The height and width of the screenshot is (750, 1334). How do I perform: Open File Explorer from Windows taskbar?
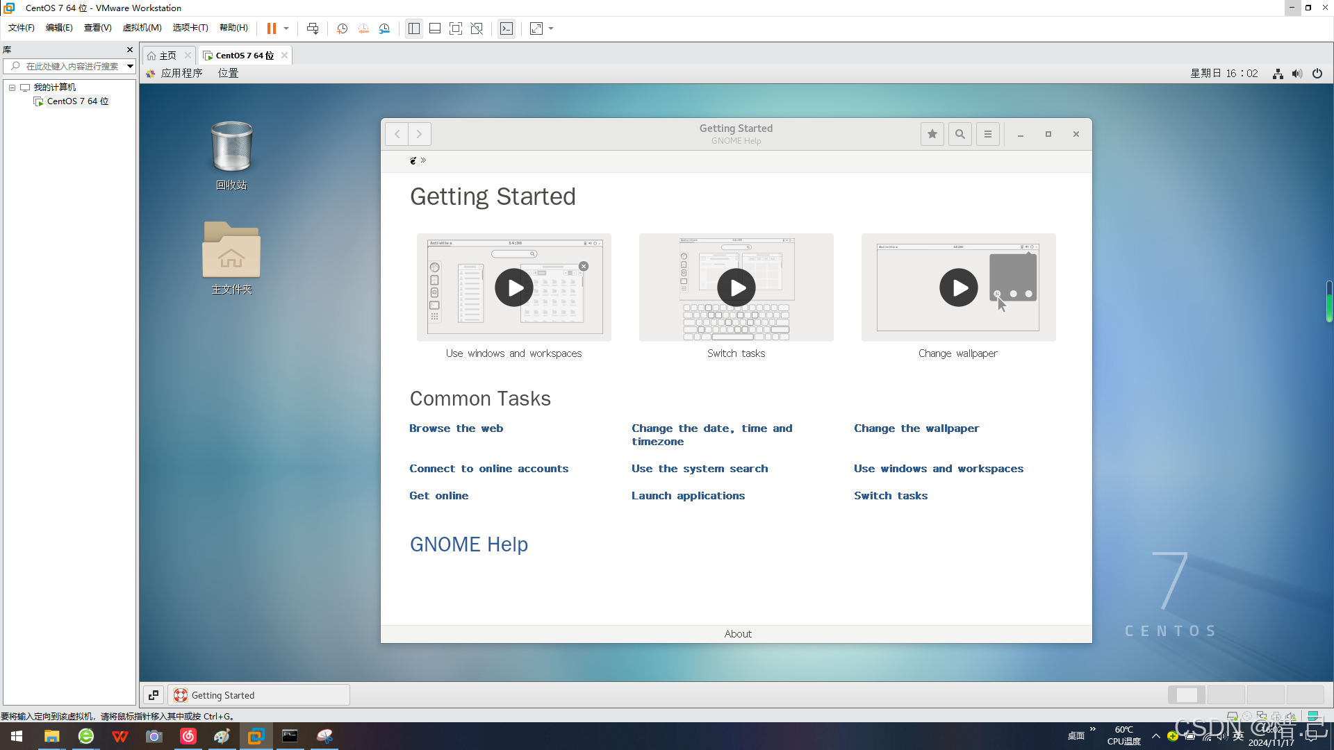51,736
